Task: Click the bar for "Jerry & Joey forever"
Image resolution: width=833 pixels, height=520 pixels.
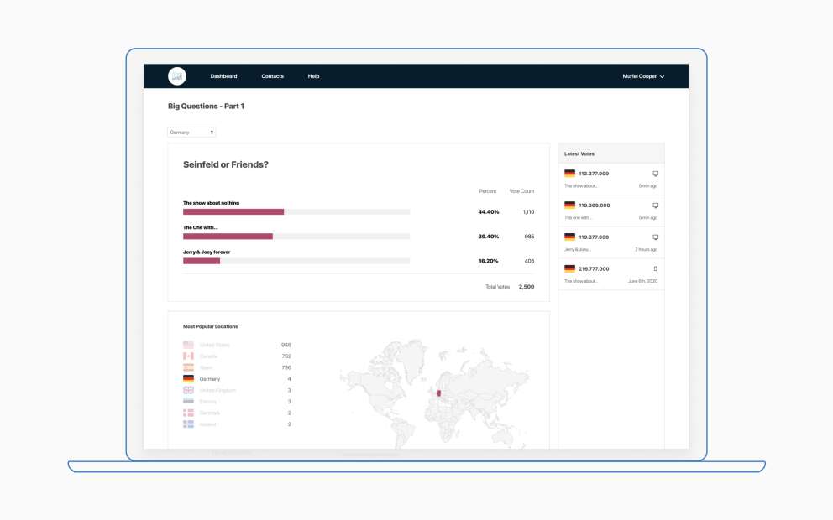Action: pyautogui.click(x=296, y=261)
